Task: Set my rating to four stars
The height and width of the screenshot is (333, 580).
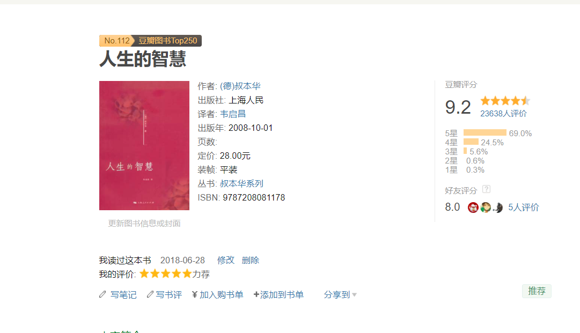Action: coord(177,274)
